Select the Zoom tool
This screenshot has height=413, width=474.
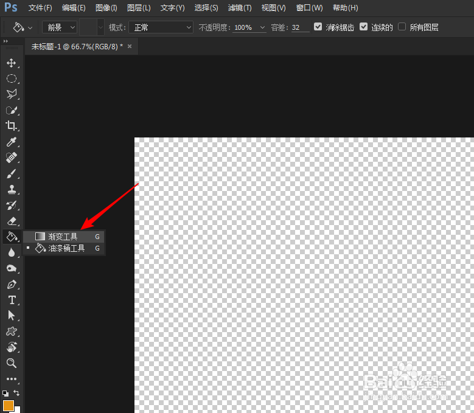12,363
